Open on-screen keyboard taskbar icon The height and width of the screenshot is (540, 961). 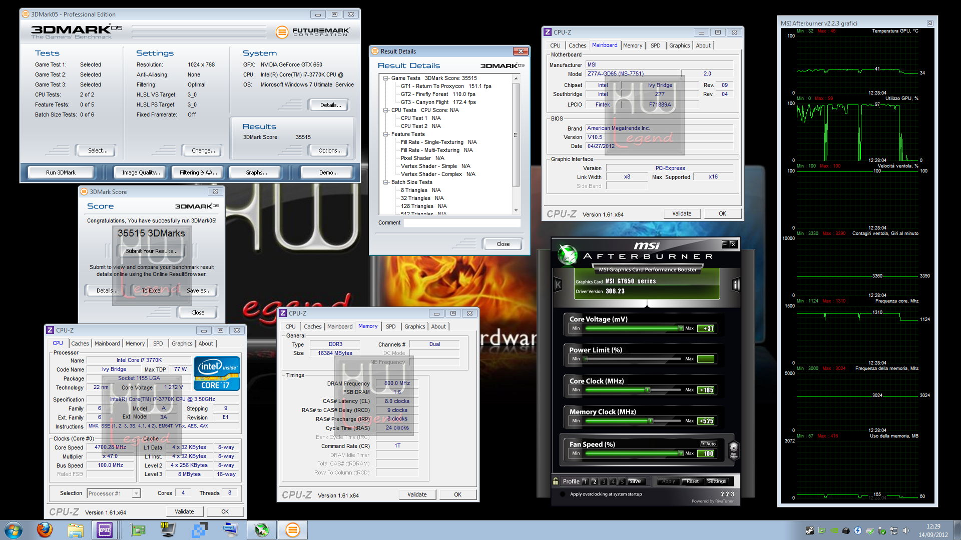pos(230,530)
